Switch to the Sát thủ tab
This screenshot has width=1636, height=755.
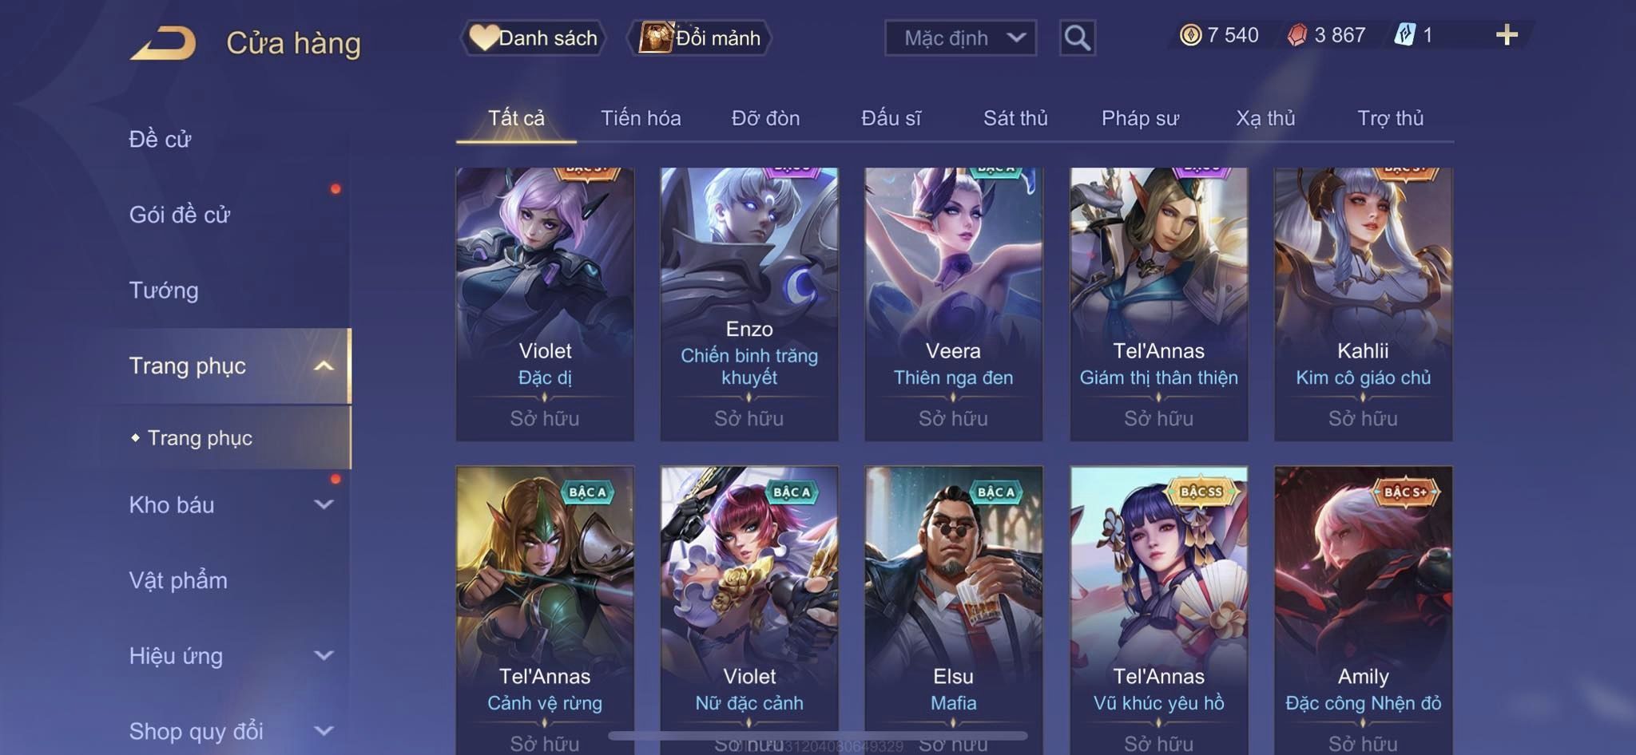pos(1015,118)
